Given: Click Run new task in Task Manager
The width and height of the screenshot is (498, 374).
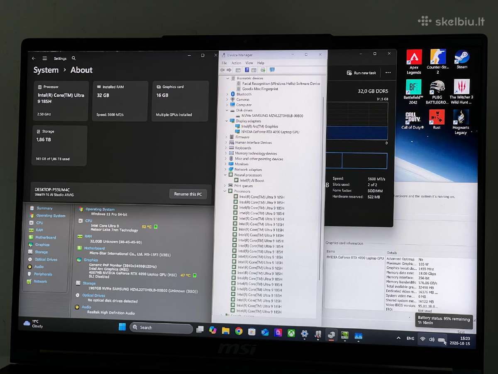Looking at the screenshot, I should click(361, 73).
